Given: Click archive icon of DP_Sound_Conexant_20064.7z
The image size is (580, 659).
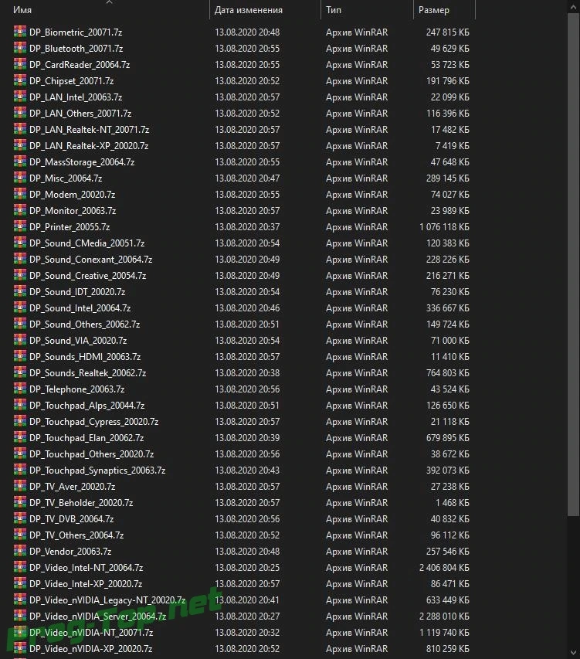Looking at the screenshot, I should pyautogui.click(x=20, y=260).
